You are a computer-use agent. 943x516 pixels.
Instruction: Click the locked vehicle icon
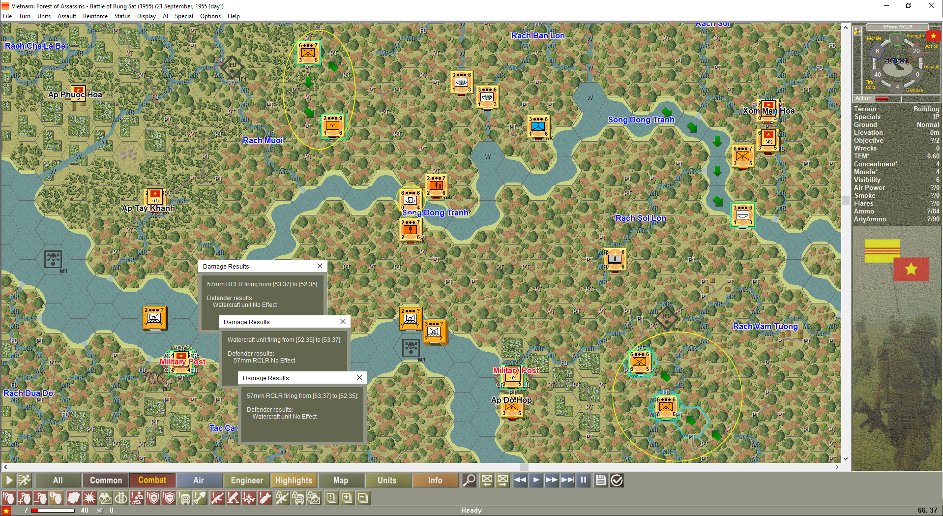[x=298, y=498]
